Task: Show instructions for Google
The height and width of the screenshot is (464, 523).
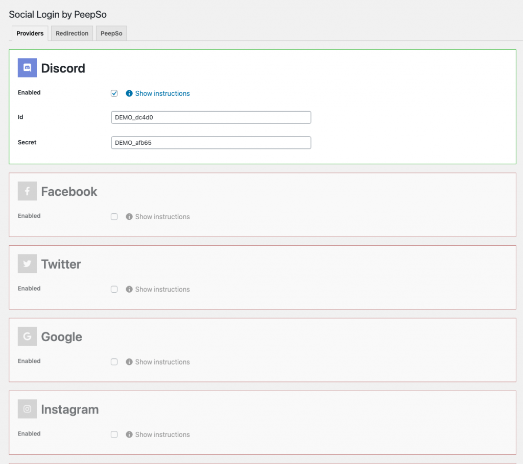Action: coord(162,362)
